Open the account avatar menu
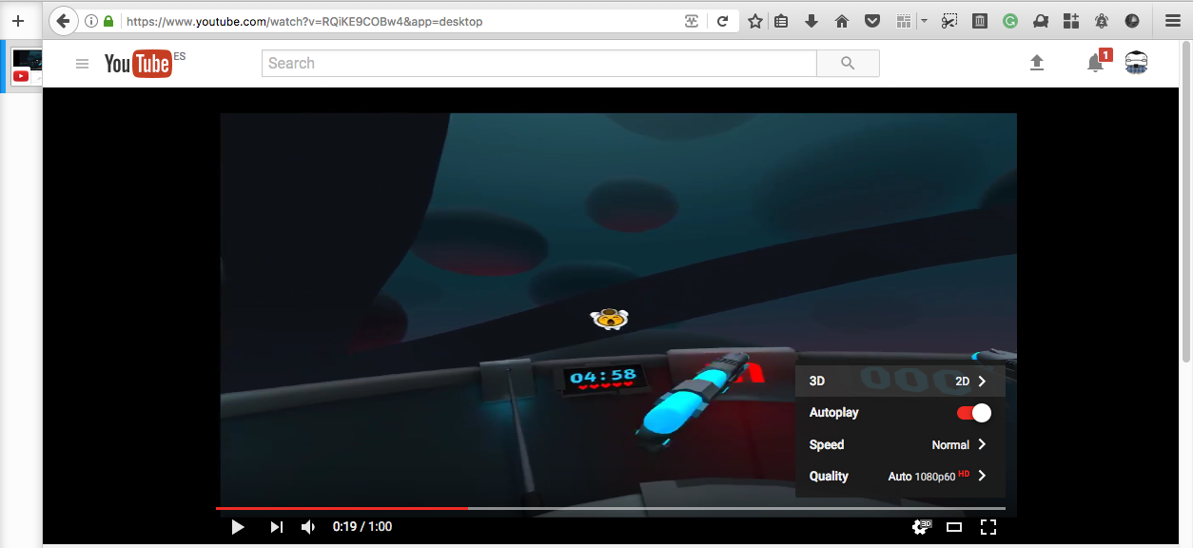The width and height of the screenshot is (1193, 548). click(1136, 63)
